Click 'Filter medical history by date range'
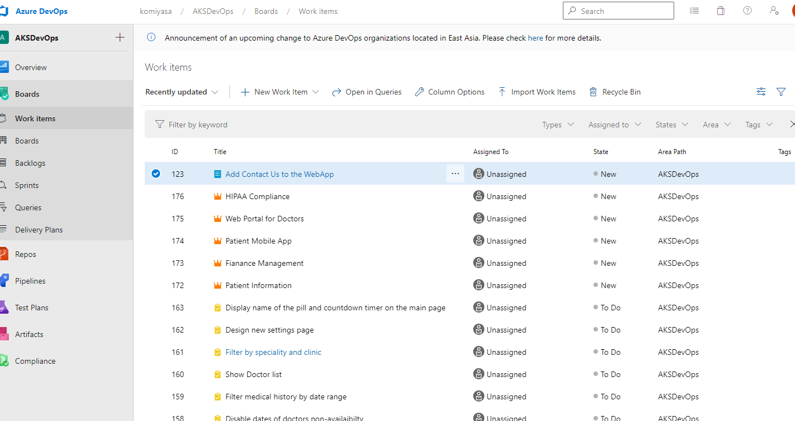795x421 pixels. coord(286,397)
